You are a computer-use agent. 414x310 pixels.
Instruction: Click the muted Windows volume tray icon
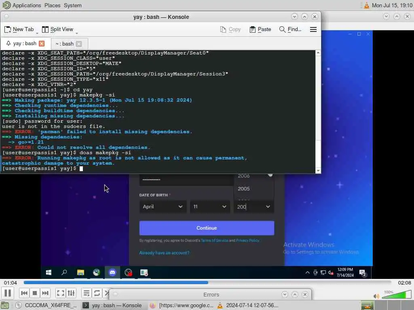tap(331, 272)
